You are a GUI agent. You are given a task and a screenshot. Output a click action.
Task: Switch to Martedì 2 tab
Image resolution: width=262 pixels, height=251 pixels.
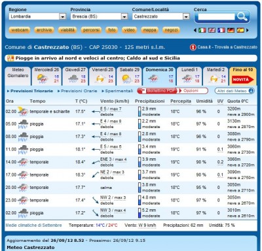(215, 76)
